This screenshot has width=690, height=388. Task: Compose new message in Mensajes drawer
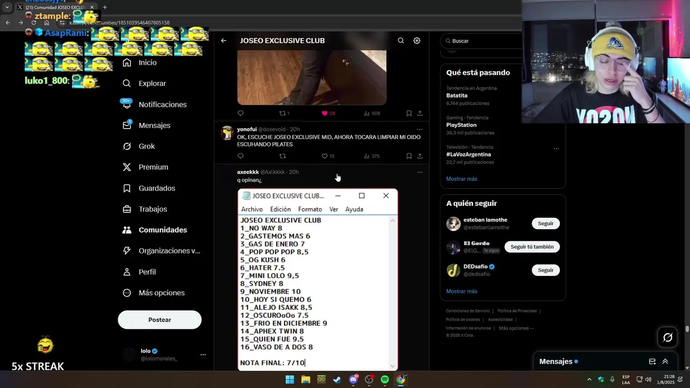click(x=652, y=362)
